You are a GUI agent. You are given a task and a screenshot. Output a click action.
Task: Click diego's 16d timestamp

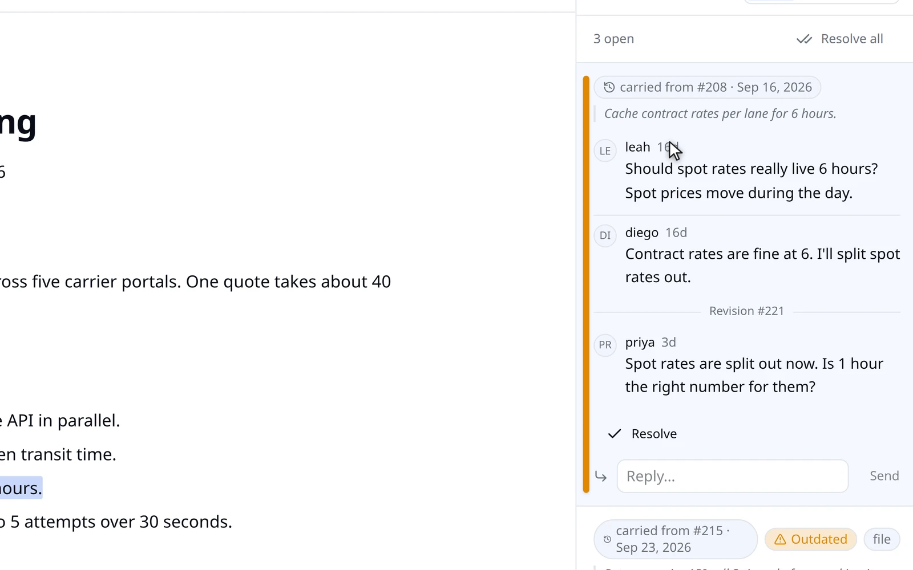pos(676,233)
